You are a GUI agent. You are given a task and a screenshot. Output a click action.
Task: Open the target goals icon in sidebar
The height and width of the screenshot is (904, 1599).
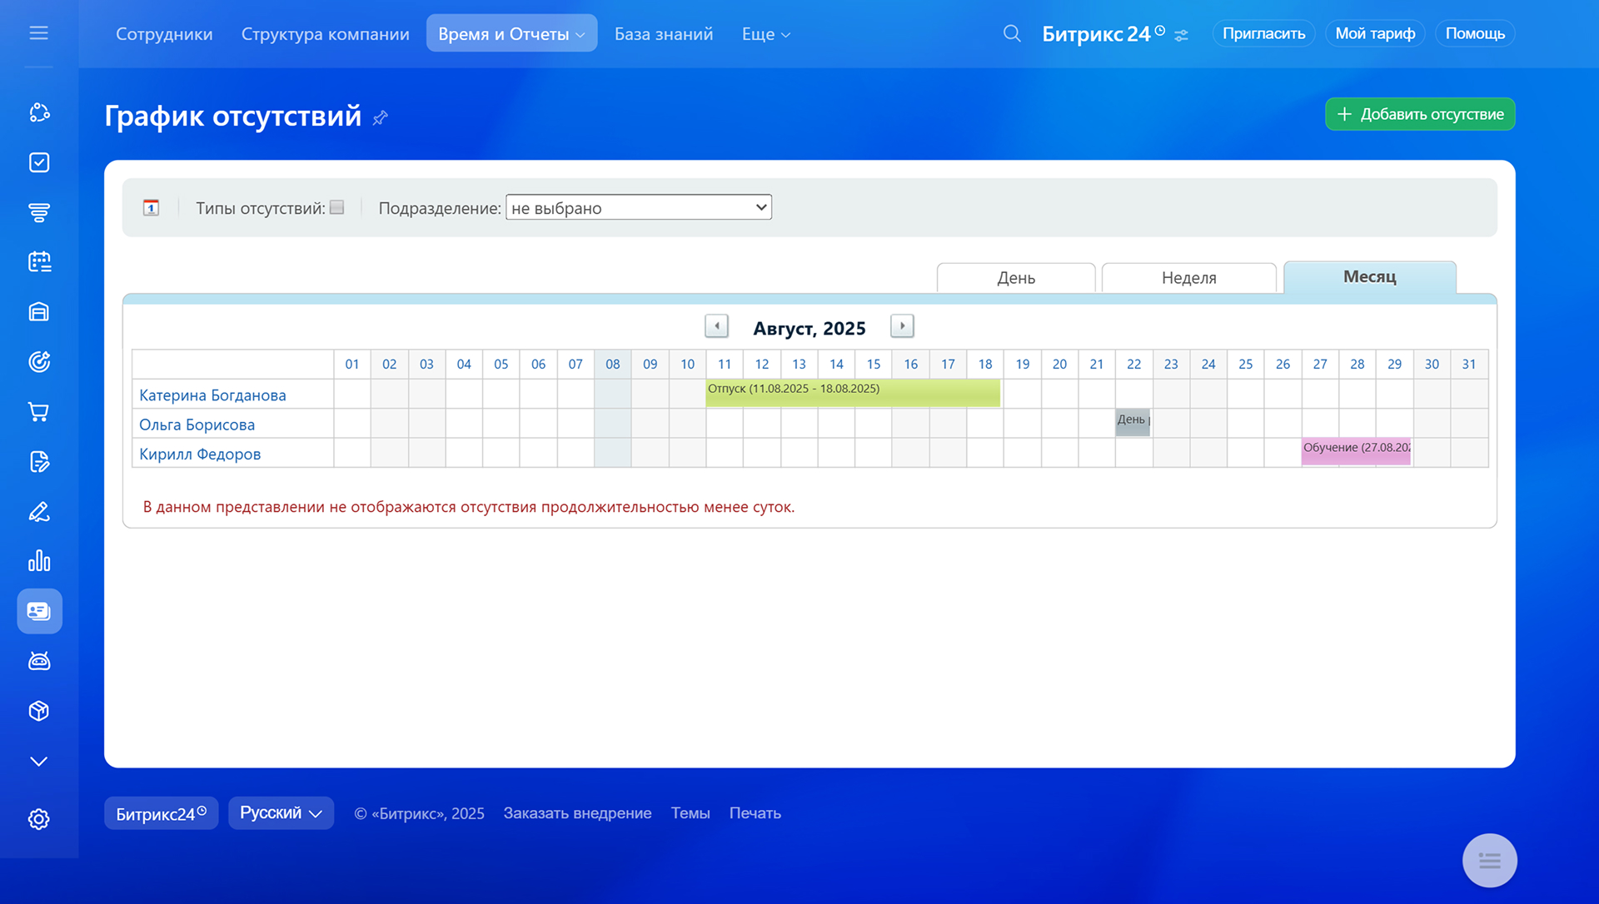(x=39, y=362)
